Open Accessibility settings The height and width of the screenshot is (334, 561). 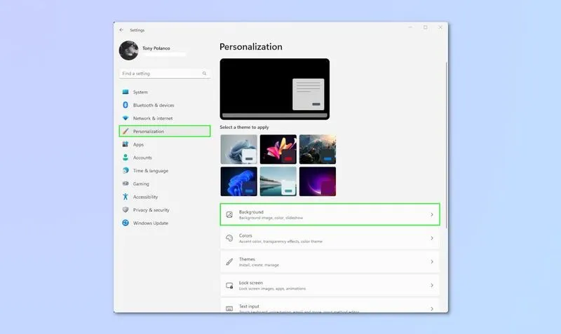tap(165, 197)
